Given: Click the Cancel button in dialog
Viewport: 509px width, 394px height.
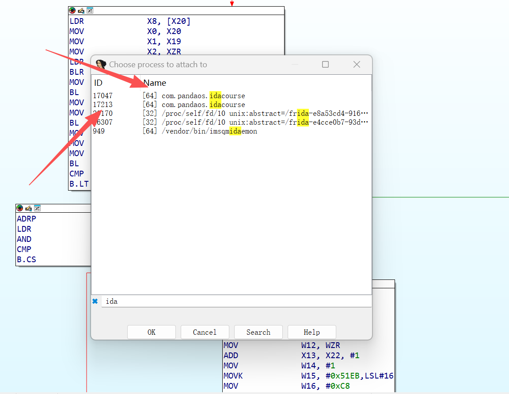Looking at the screenshot, I should tap(205, 332).
